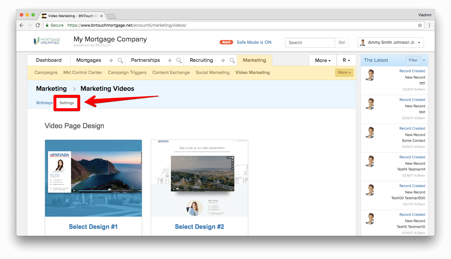
Task: Open the More dropdown in main navigation
Action: tap(323, 60)
